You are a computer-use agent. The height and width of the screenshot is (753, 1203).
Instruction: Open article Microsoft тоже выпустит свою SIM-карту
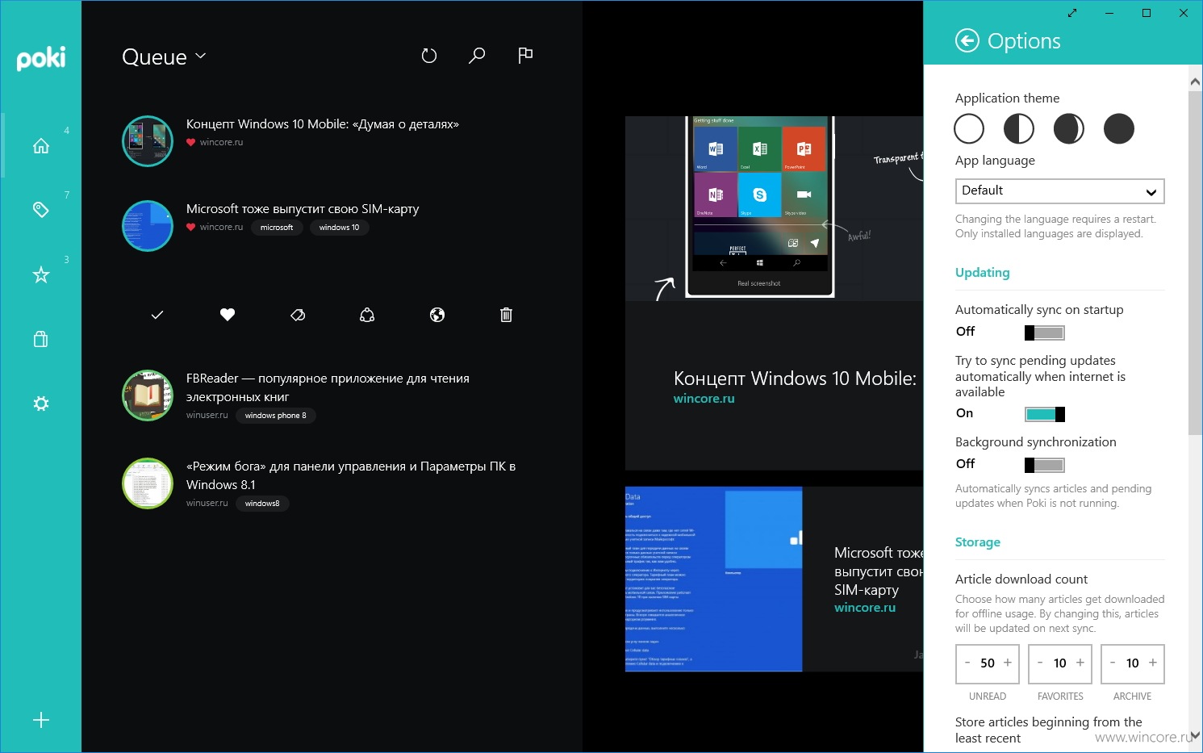[303, 209]
